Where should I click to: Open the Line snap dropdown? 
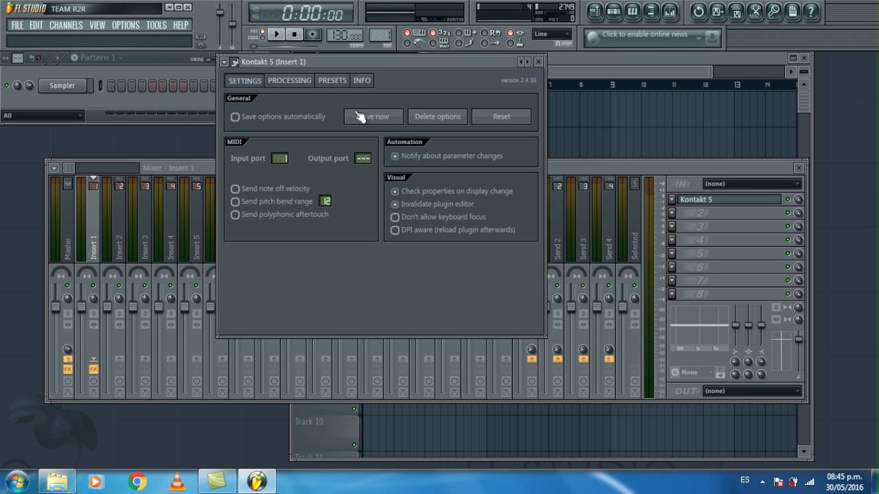pyautogui.click(x=551, y=34)
